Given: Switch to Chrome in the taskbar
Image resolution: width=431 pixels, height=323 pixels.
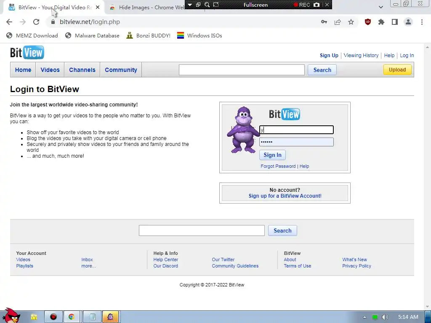Looking at the screenshot, I should (72, 317).
